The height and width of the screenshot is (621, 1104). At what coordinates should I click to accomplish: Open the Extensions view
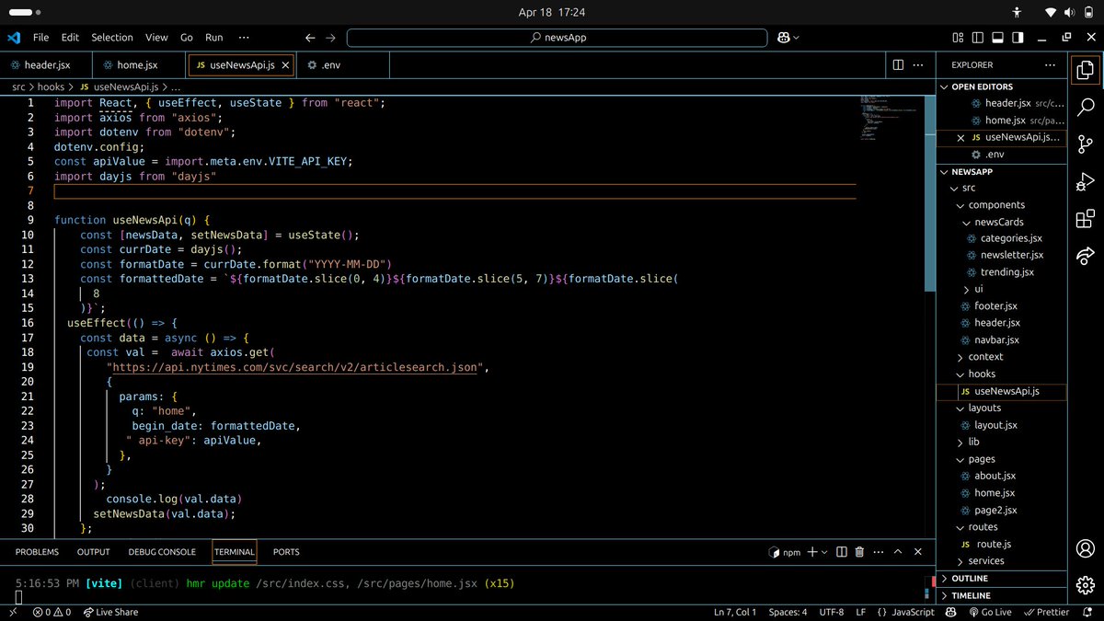(1086, 219)
